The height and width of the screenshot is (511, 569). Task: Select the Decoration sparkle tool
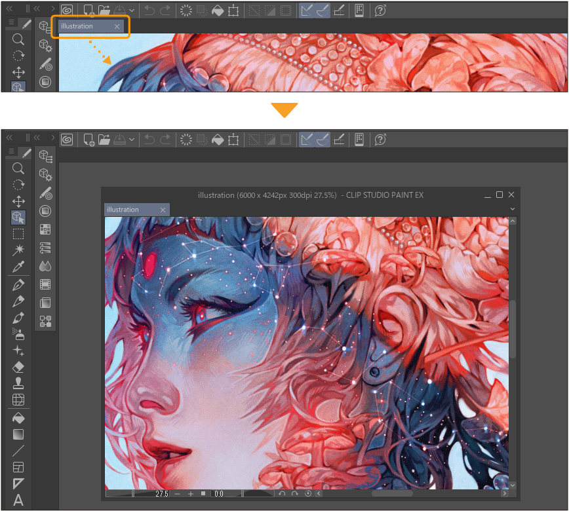tap(18, 350)
